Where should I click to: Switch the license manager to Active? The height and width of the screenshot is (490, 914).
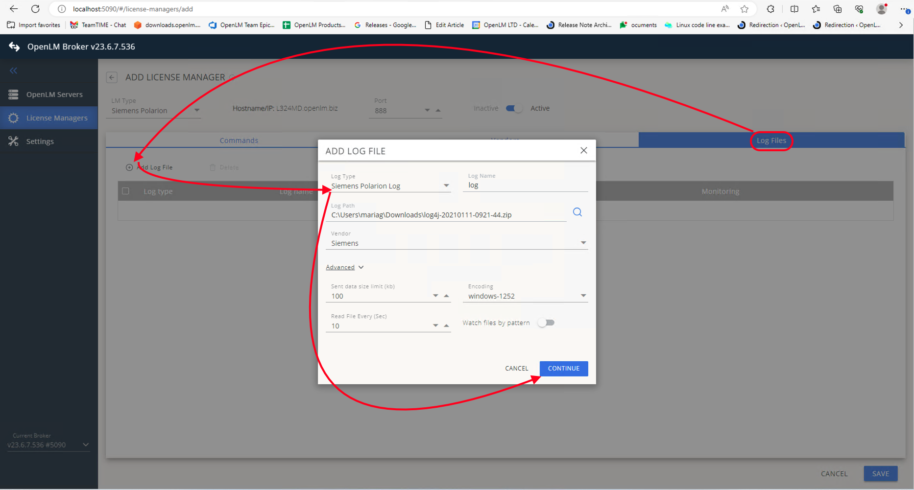click(514, 108)
